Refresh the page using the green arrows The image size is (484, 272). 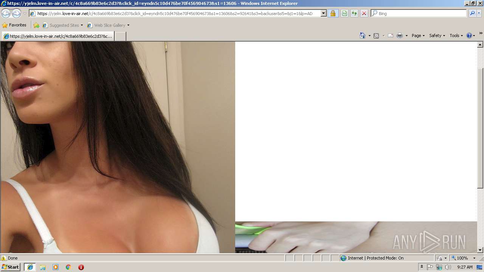[354, 14]
